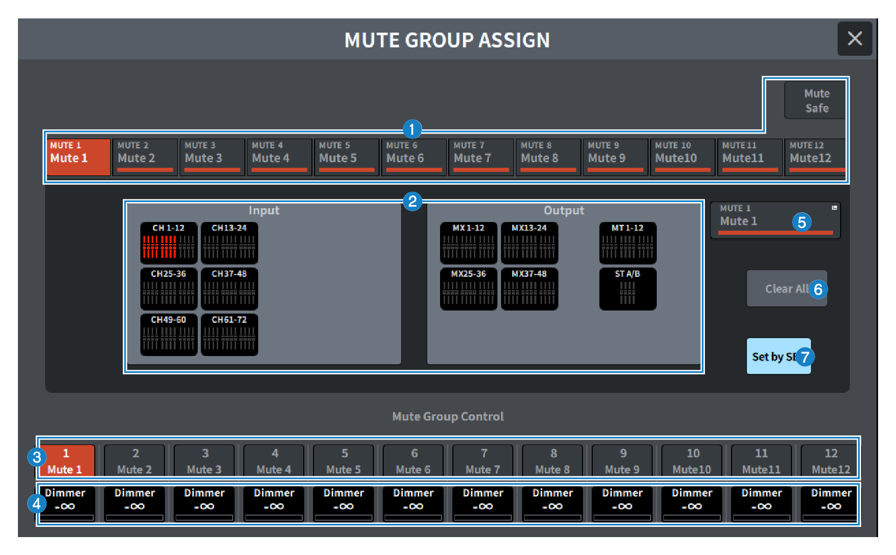This screenshot has height=555, width=896.
Task: Select the MX37-48 output block
Action: click(x=529, y=289)
